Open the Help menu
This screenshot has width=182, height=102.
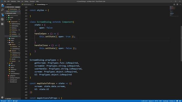(x=37, y=1)
